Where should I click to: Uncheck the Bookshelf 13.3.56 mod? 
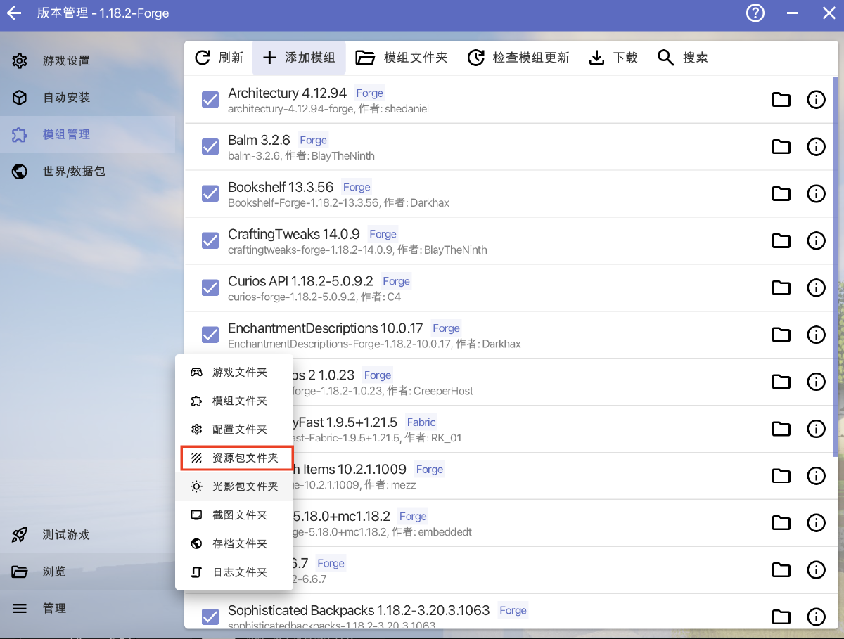[x=210, y=194]
